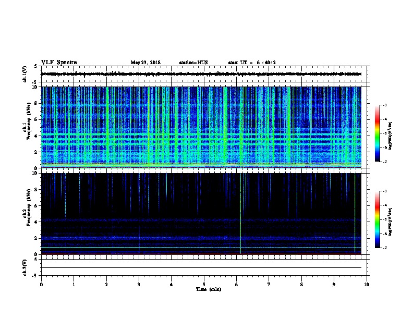
Task: Click the time axis tick label "4"
Action: pos(172,285)
